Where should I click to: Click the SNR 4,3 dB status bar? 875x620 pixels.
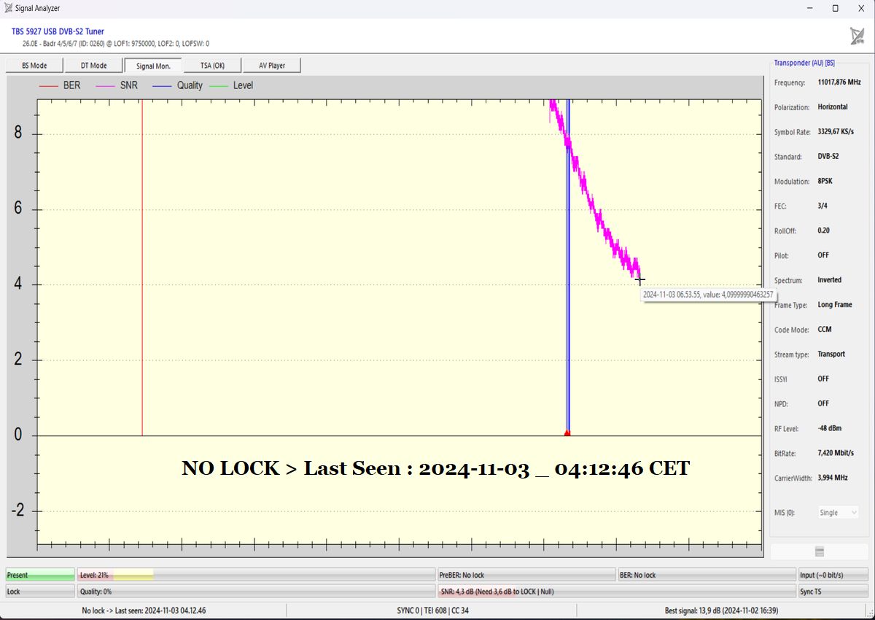click(616, 592)
